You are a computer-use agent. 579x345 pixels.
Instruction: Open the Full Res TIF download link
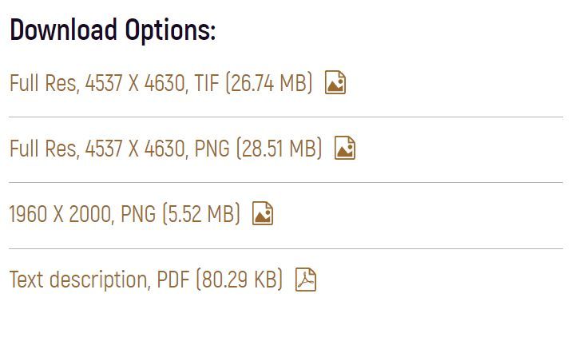pos(161,83)
